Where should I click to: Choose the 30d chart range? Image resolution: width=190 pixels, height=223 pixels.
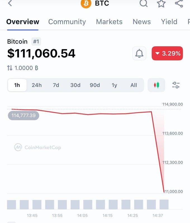pos(75,85)
